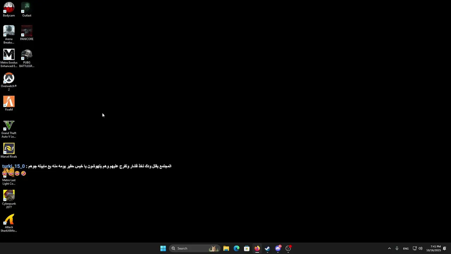Switch to Firefox in the taskbar
The width and height of the screenshot is (451, 254).
[257, 248]
